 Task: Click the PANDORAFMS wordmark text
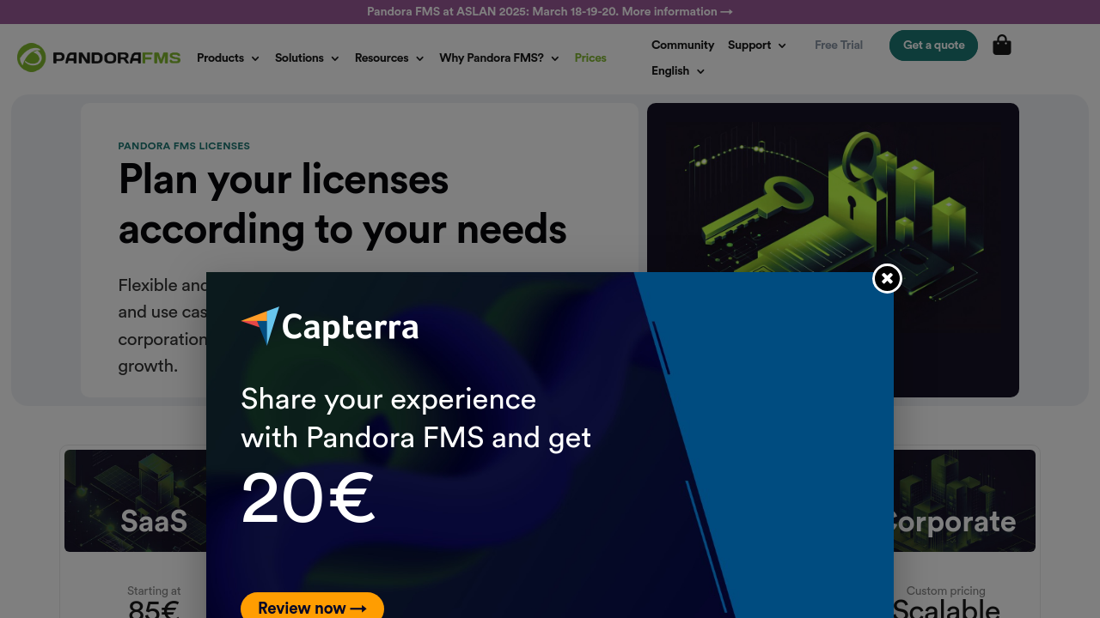117,58
